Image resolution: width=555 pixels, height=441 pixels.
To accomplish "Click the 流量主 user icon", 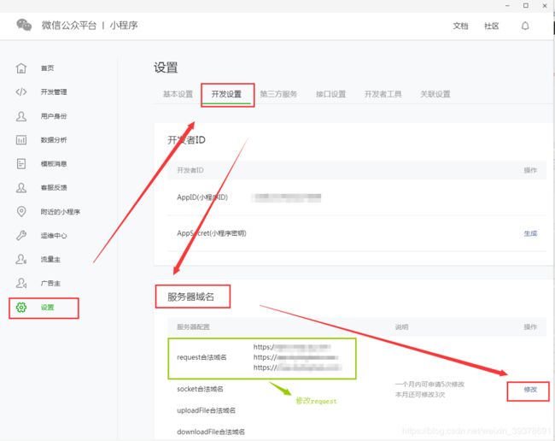I will [21, 259].
